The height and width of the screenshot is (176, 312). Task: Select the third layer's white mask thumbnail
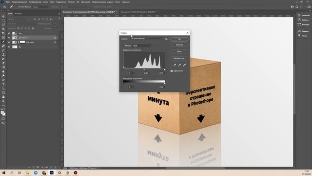tap(22, 42)
